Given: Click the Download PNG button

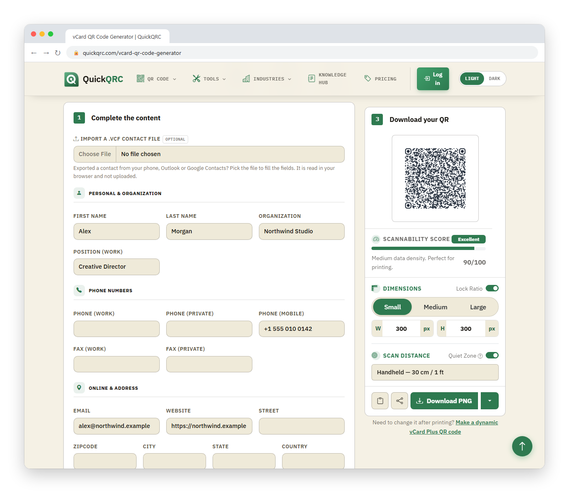Looking at the screenshot, I should coord(444,401).
